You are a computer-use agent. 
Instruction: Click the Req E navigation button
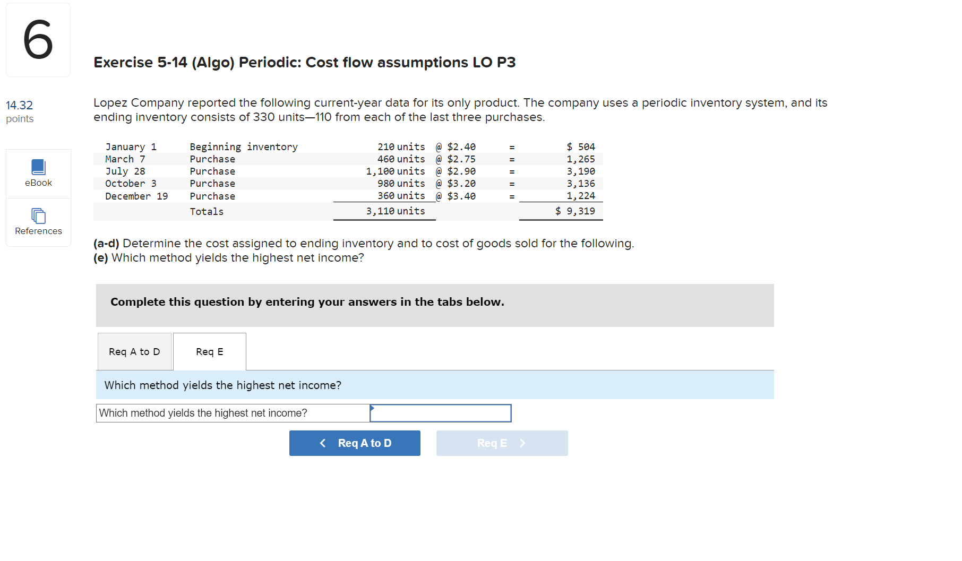click(502, 443)
